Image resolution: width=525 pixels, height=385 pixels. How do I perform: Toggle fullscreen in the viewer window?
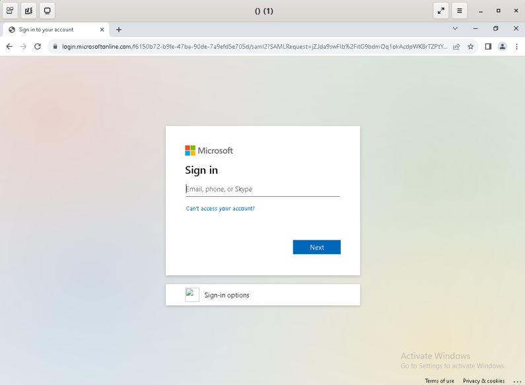click(441, 11)
